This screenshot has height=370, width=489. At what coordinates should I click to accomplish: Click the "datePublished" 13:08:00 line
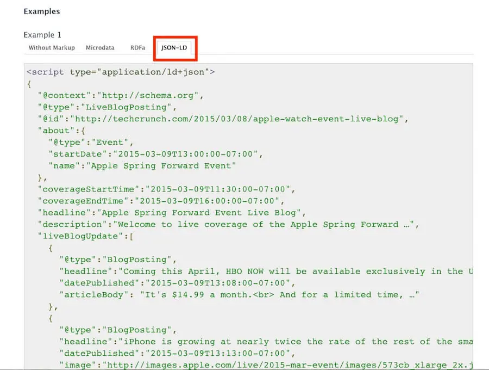pyautogui.click(x=177, y=283)
